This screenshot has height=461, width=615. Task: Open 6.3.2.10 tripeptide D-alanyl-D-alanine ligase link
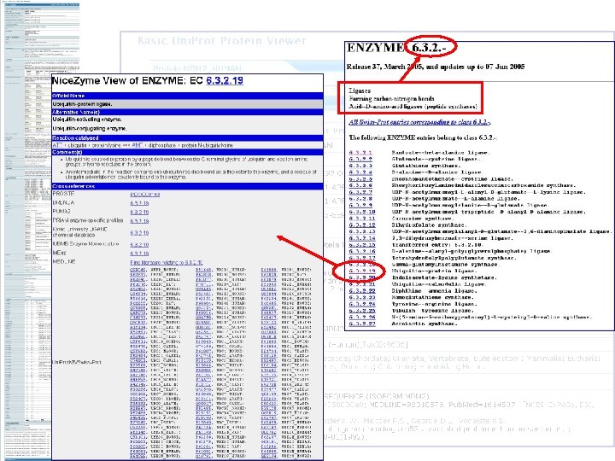tap(362, 212)
